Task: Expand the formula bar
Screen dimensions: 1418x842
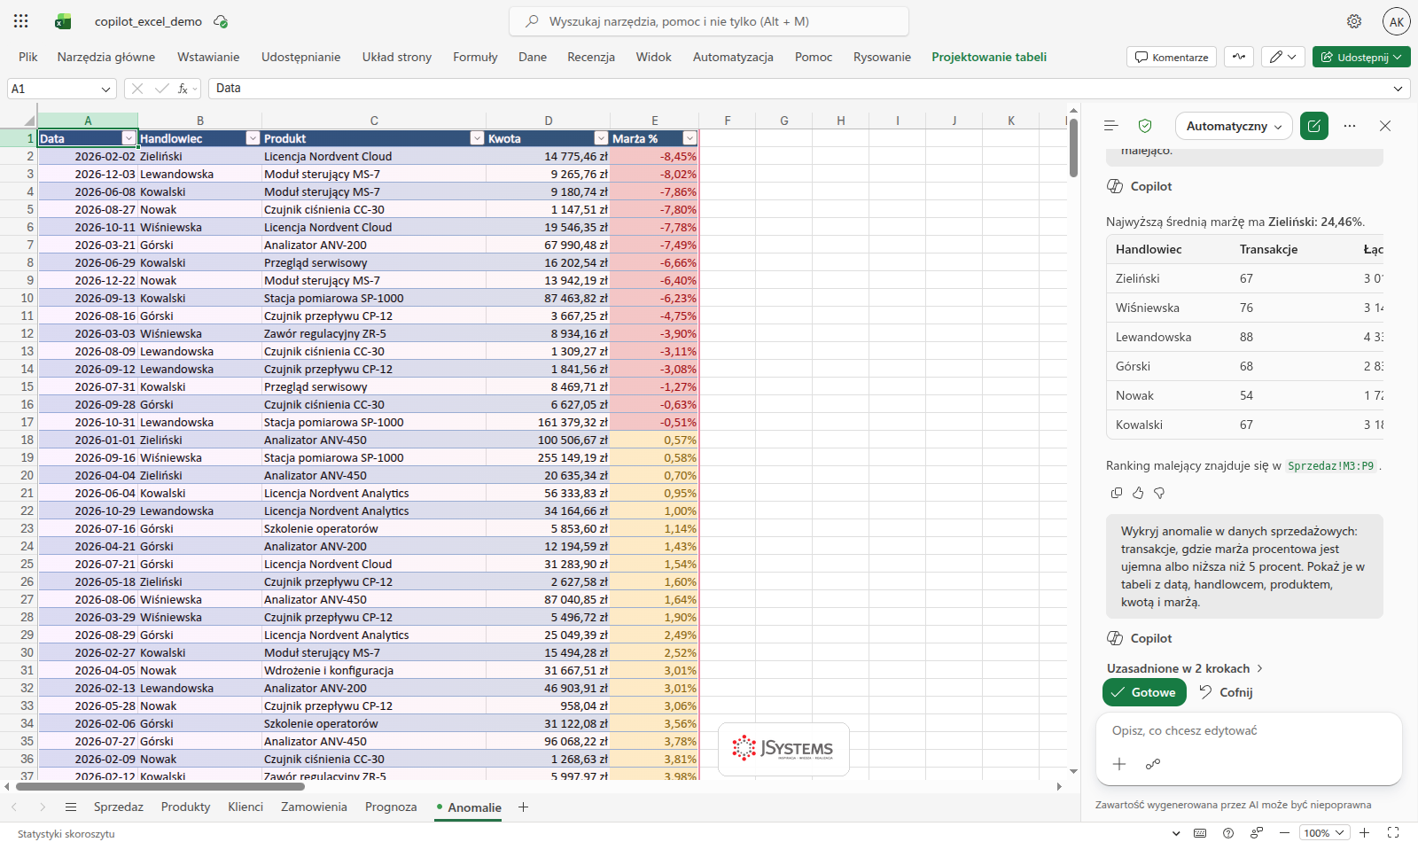Action: pyautogui.click(x=1399, y=89)
